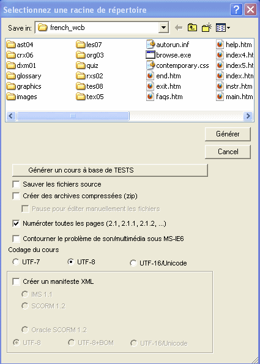Image resolution: width=260 pixels, height=364 pixels.
Task: Choose UTF-7 course encoding
Action: tap(16, 262)
